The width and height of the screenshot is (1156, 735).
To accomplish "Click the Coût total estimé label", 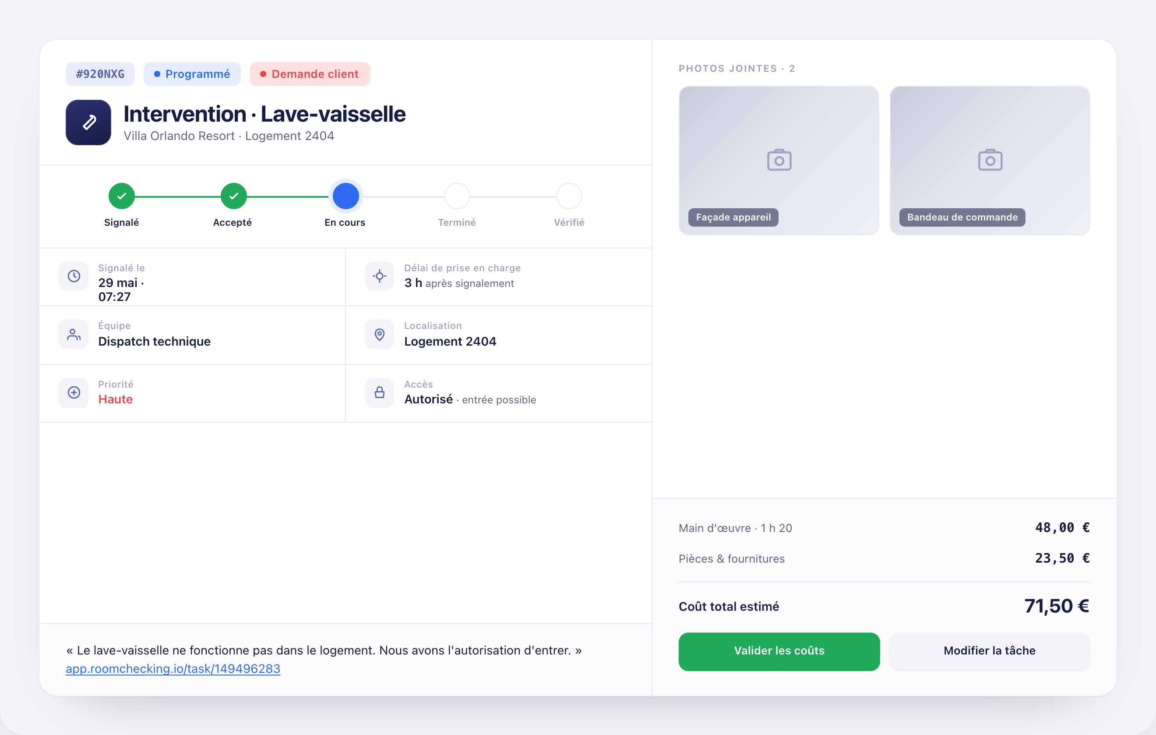I will click(729, 606).
